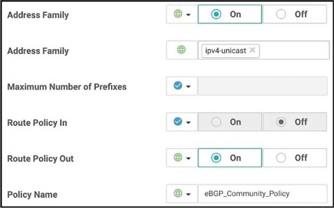The height and width of the screenshot is (208, 334).
Task: Click the globe icon for Route Policy Out
Action: (x=178, y=158)
